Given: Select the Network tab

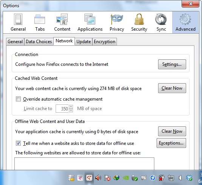Looking at the screenshot, I should click(64, 41).
